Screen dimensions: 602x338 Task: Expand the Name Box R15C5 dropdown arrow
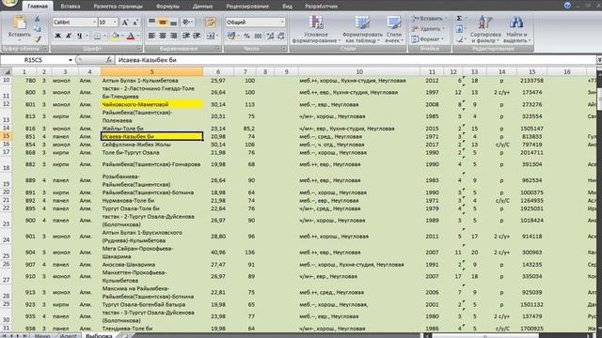tap(71, 60)
